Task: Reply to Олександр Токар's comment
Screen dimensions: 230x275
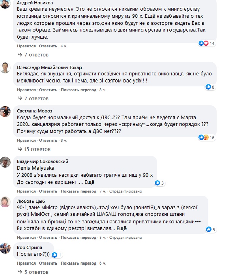Action: (x=48, y=90)
